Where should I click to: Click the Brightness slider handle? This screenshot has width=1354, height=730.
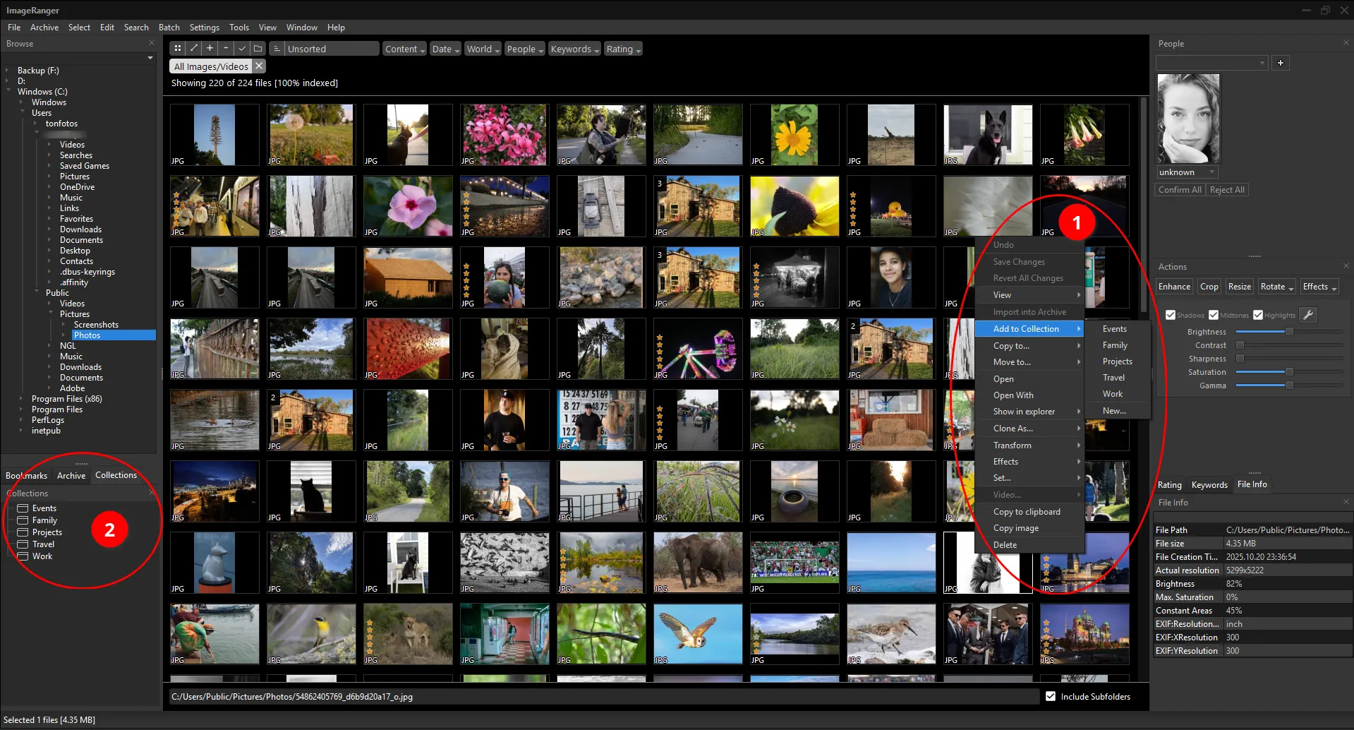pos(1289,332)
